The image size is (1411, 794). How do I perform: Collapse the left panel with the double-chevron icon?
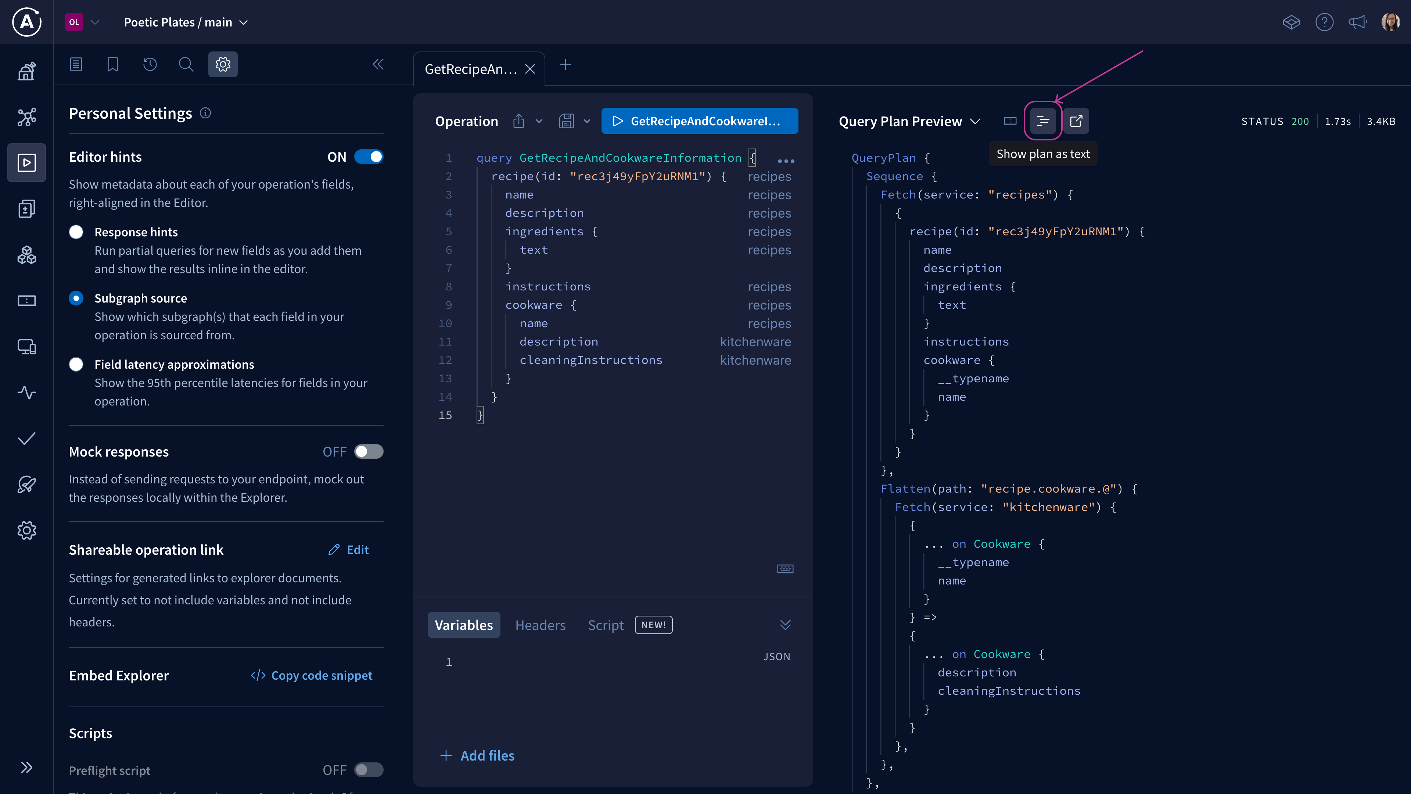pyautogui.click(x=378, y=65)
